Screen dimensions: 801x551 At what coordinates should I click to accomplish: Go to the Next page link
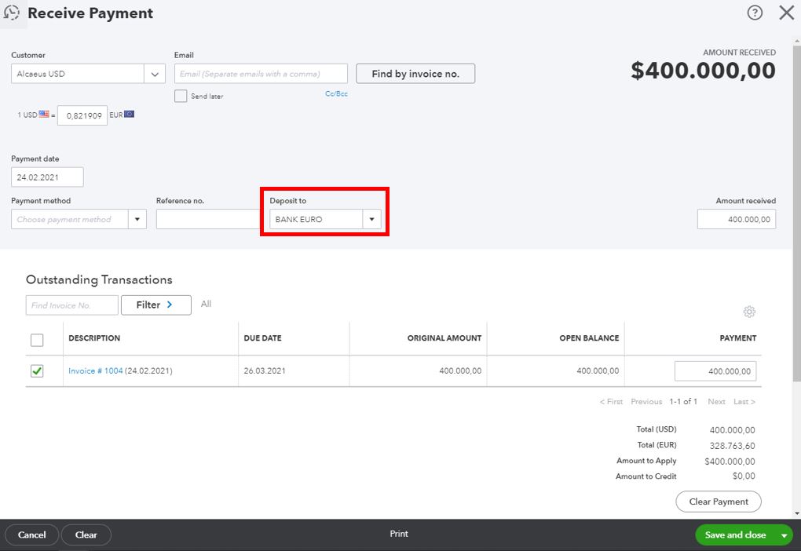point(716,402)
